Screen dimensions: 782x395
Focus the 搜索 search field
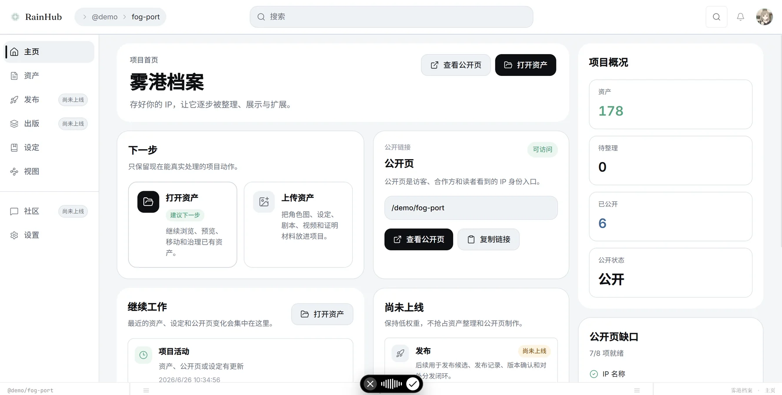(391, 17)
